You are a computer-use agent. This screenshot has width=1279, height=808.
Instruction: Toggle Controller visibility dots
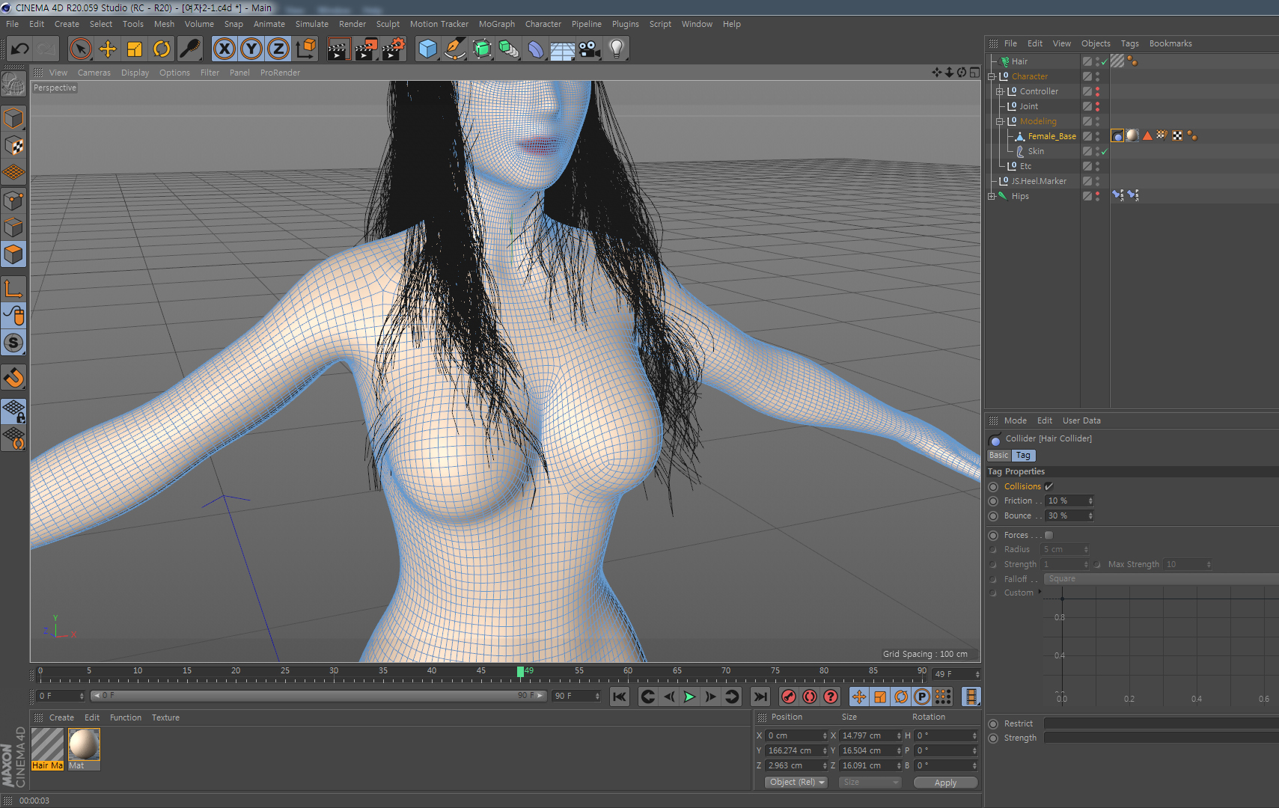pos(1097,91)
